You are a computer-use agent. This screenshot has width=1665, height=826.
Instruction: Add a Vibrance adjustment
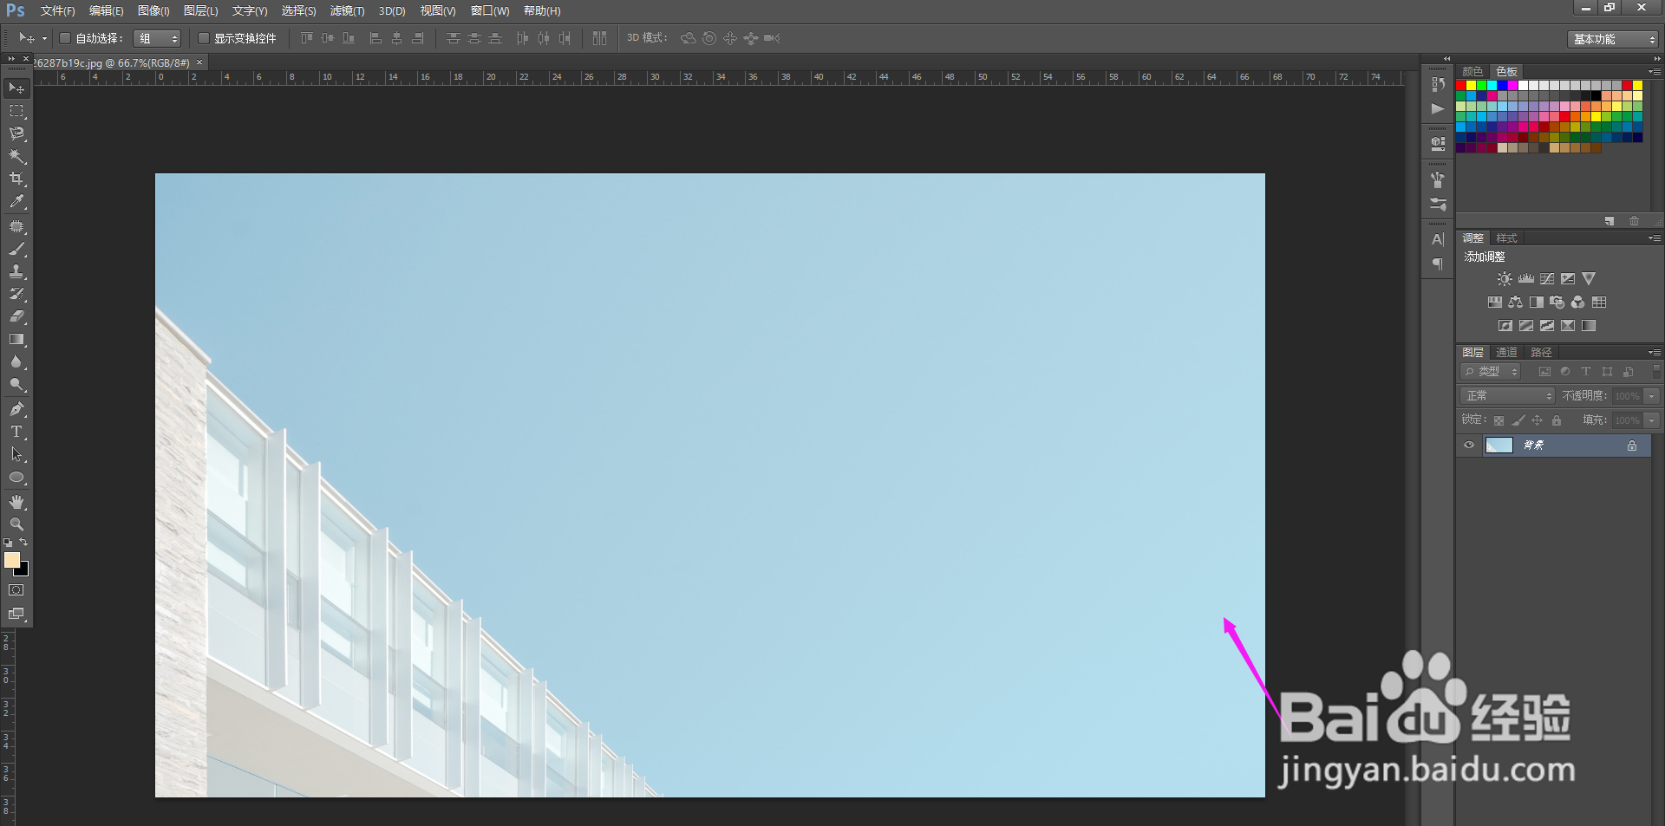coord(1589,279)
